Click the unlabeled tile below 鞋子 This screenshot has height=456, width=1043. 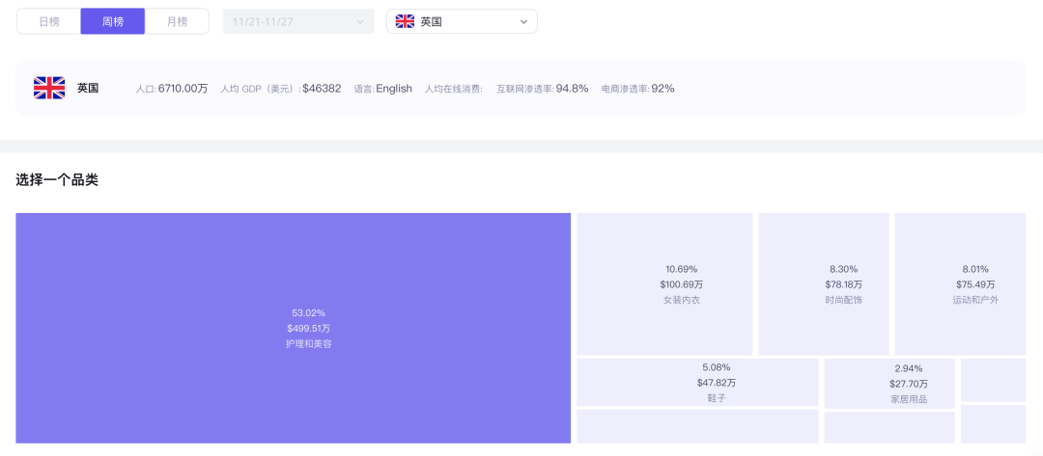697,426
